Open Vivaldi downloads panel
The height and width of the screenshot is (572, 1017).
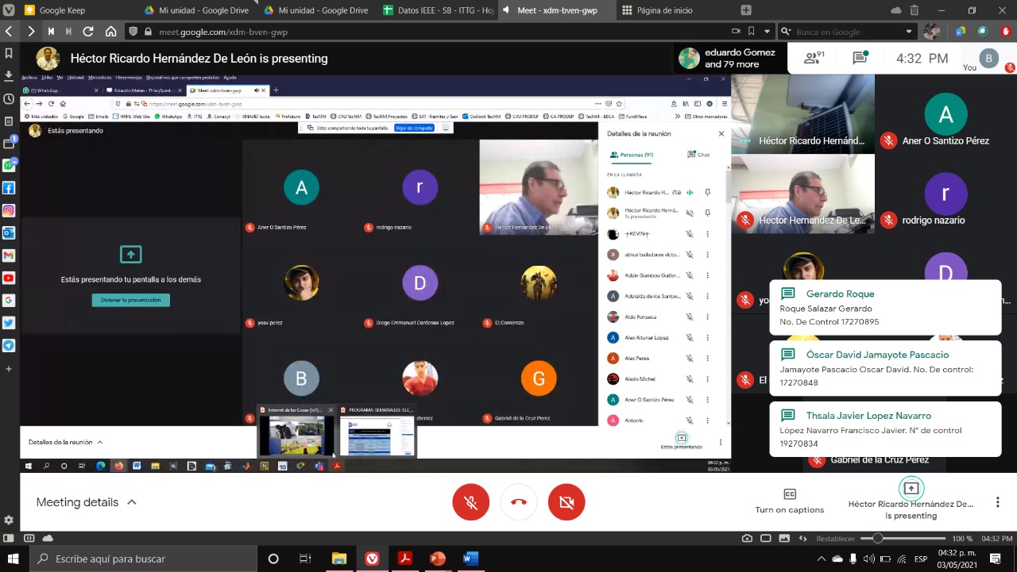(9, 75)
